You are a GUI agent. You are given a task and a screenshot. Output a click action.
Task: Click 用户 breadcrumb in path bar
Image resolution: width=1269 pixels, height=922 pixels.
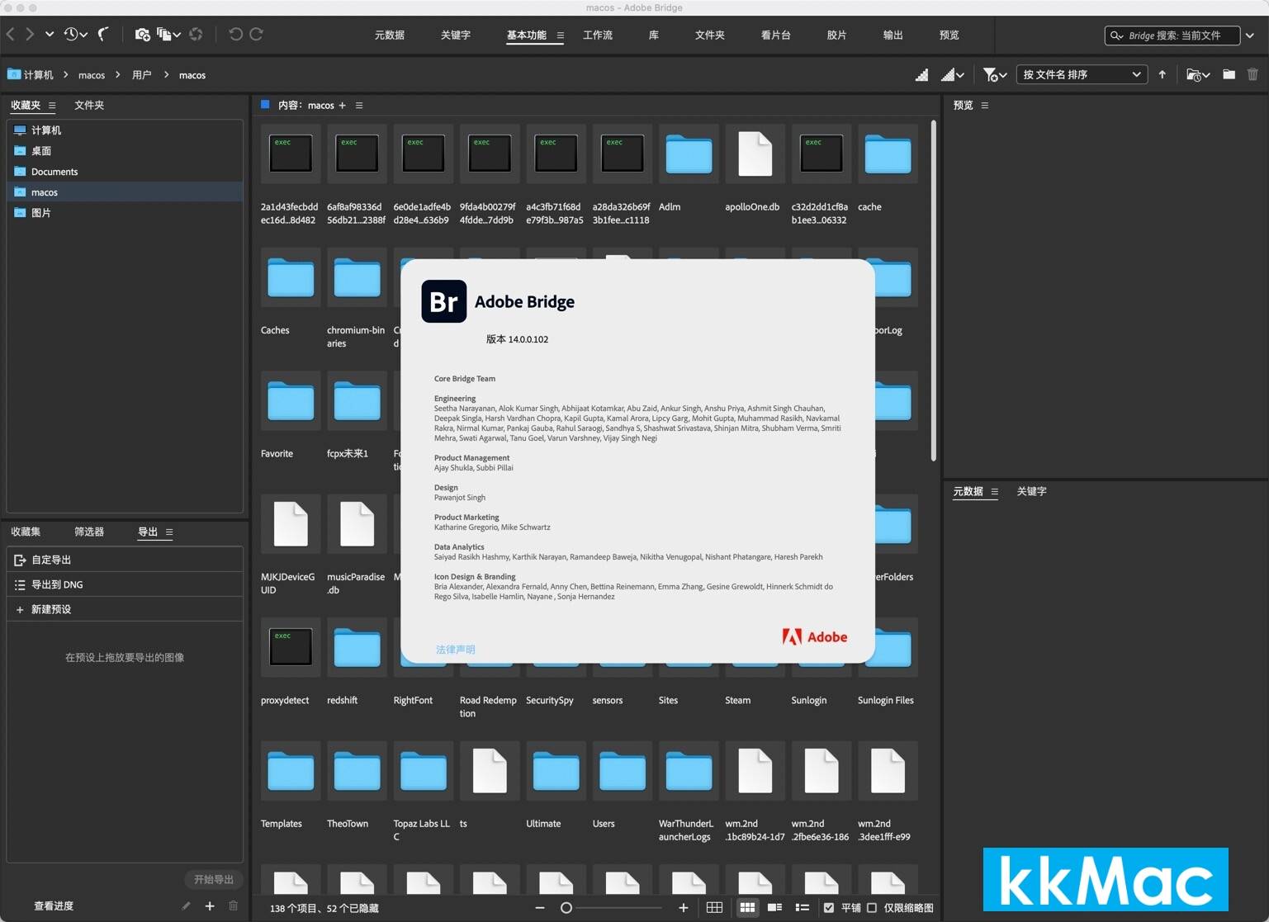click(142, 75)
